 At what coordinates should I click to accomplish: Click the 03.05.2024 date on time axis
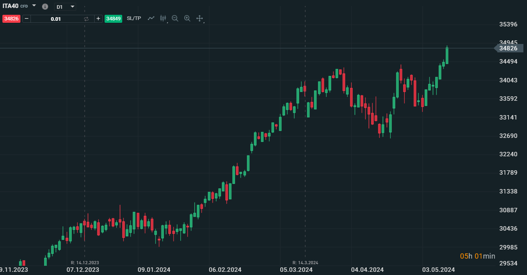438,270
